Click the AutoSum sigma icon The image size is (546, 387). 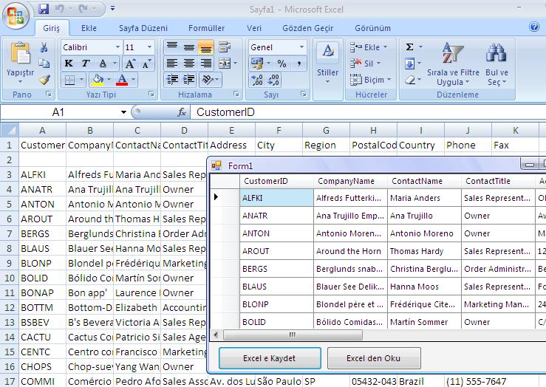pos(410,47)
